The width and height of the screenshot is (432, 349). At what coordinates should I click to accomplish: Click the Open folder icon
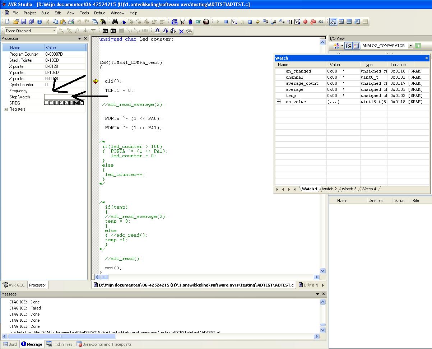click(15, 22)
